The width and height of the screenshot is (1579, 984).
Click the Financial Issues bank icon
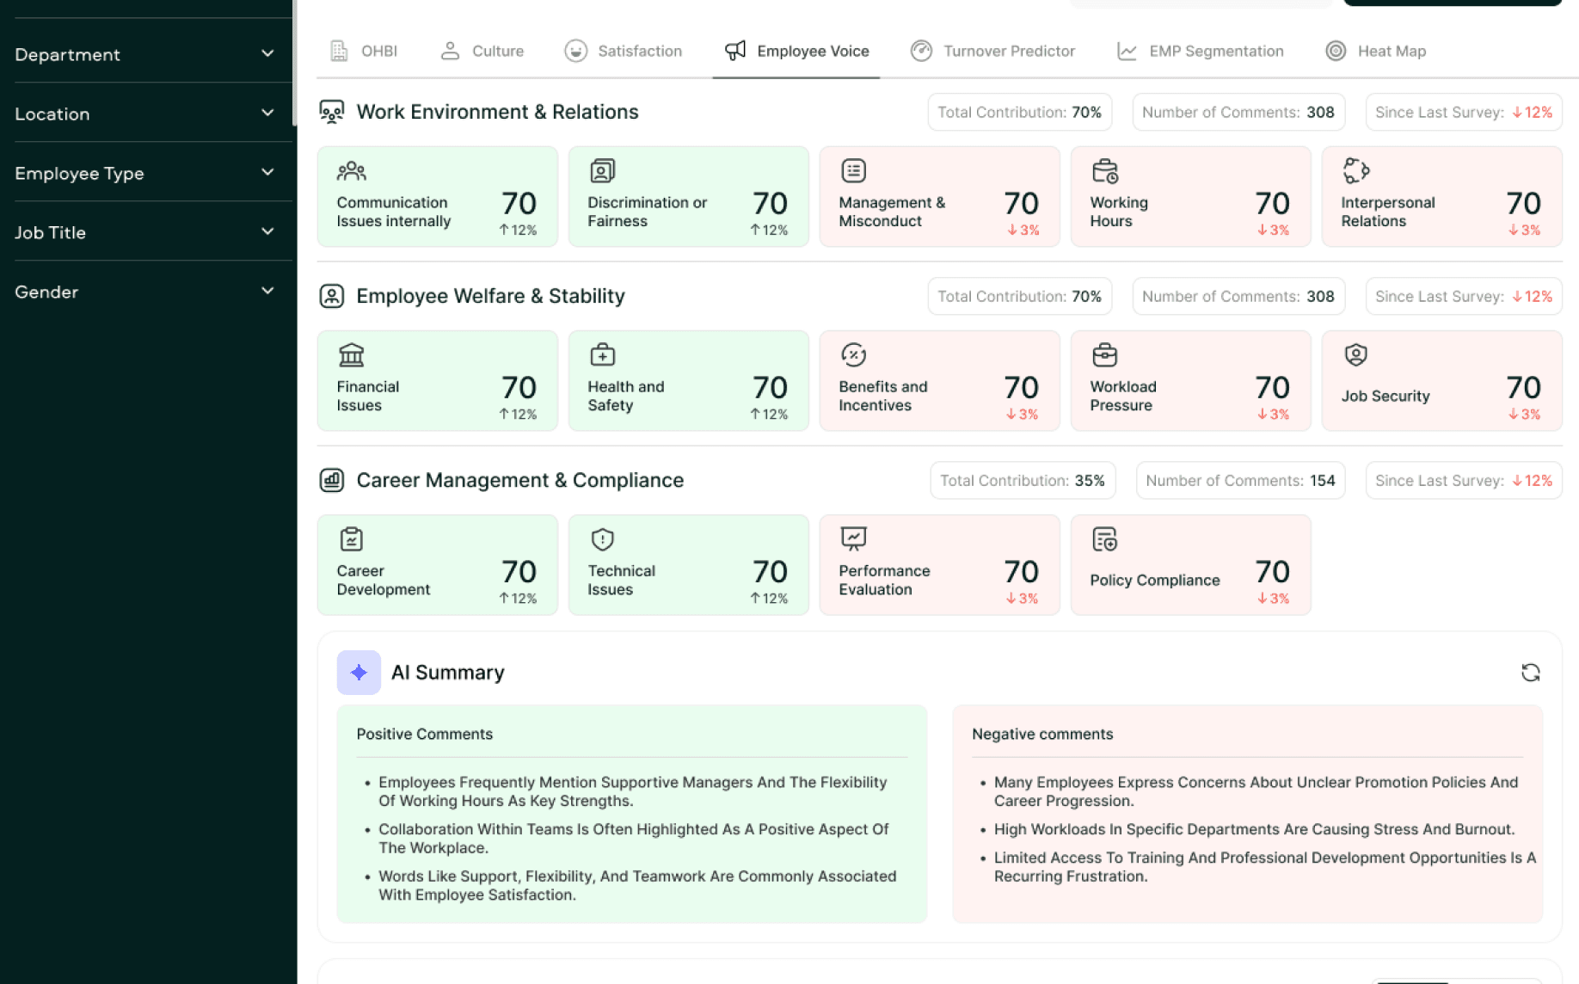pos(351,354)
